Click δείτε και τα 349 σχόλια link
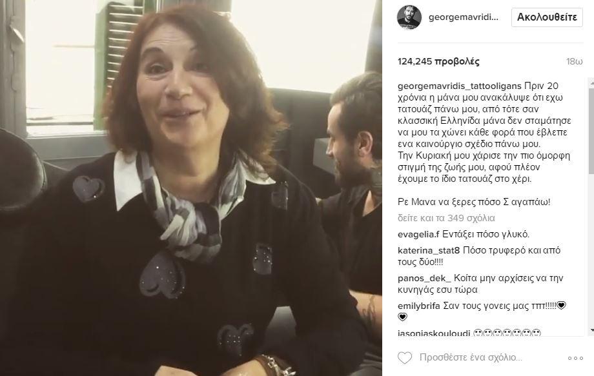 point(446,218)
